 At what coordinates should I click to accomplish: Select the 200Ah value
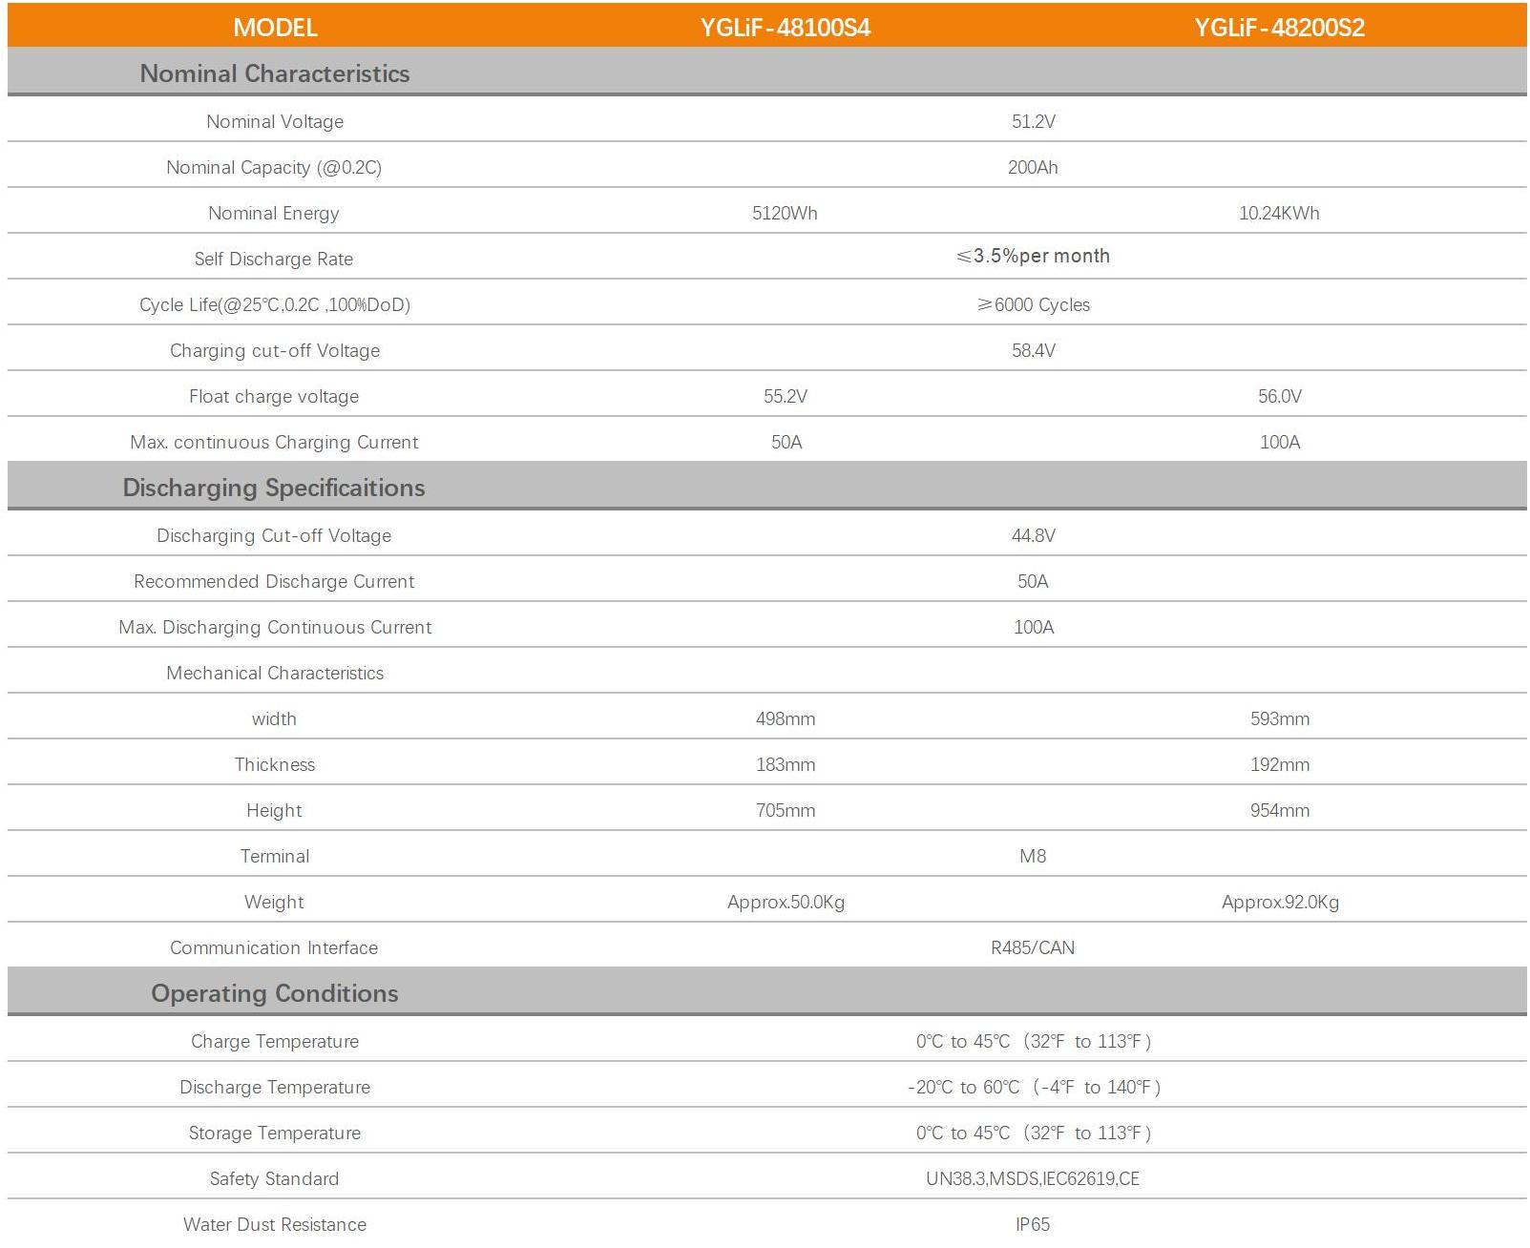tap(1033, 167)
